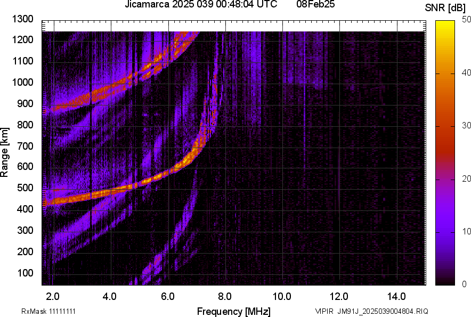Click colorbar tick label '0'
The height and width of the screenshot is (317, 471).
click(x=465, y=285)
